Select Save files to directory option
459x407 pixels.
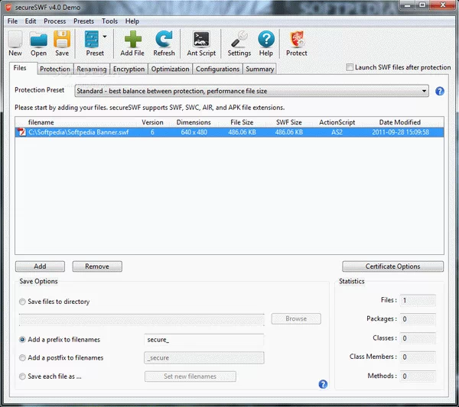point(22,302)
